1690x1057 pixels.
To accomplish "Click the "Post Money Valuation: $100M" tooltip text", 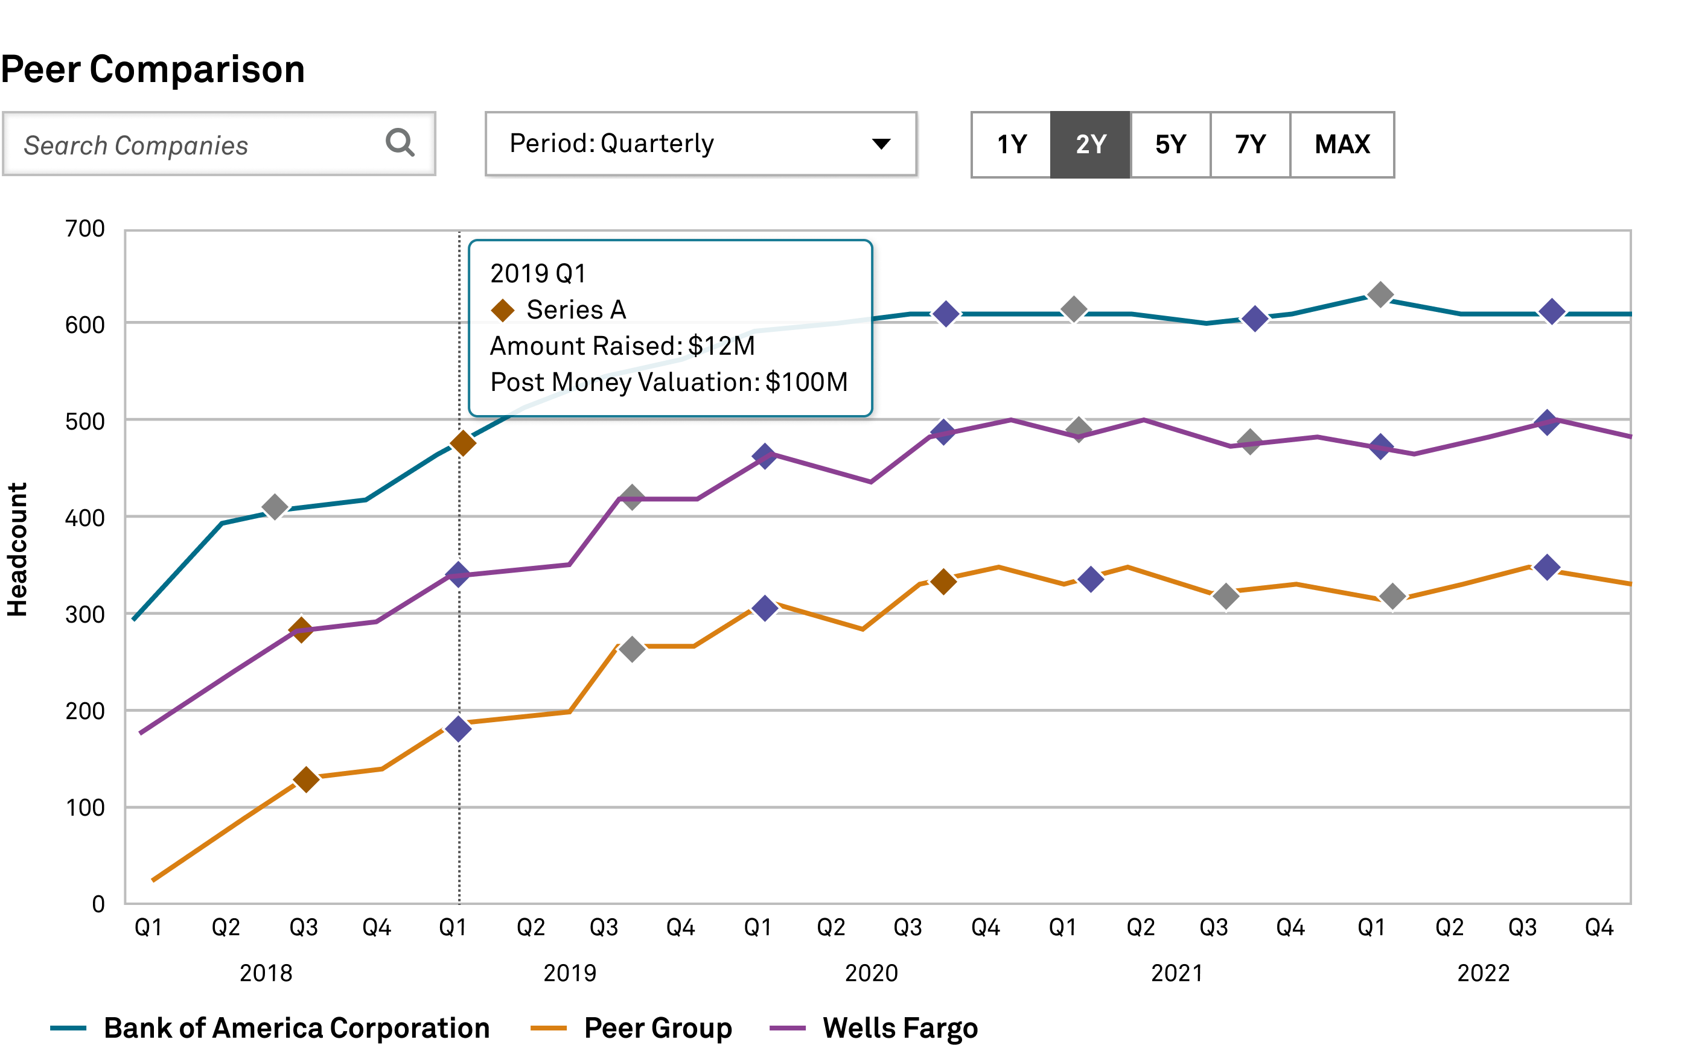I will click(669, 382).
